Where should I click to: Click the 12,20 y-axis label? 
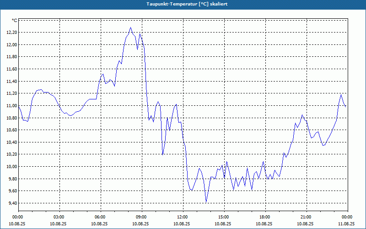[12, 33]
